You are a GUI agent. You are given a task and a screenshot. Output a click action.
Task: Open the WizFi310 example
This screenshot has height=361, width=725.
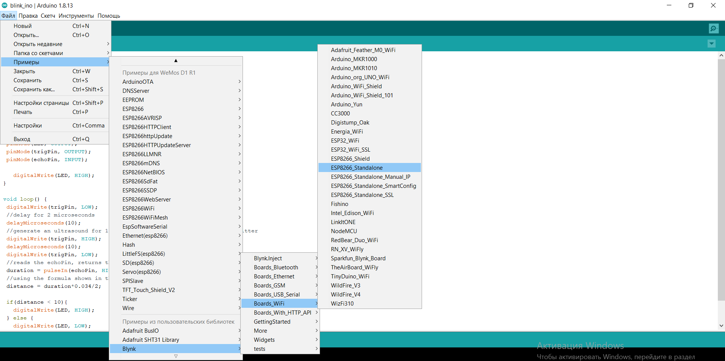[x=369, y=304]
